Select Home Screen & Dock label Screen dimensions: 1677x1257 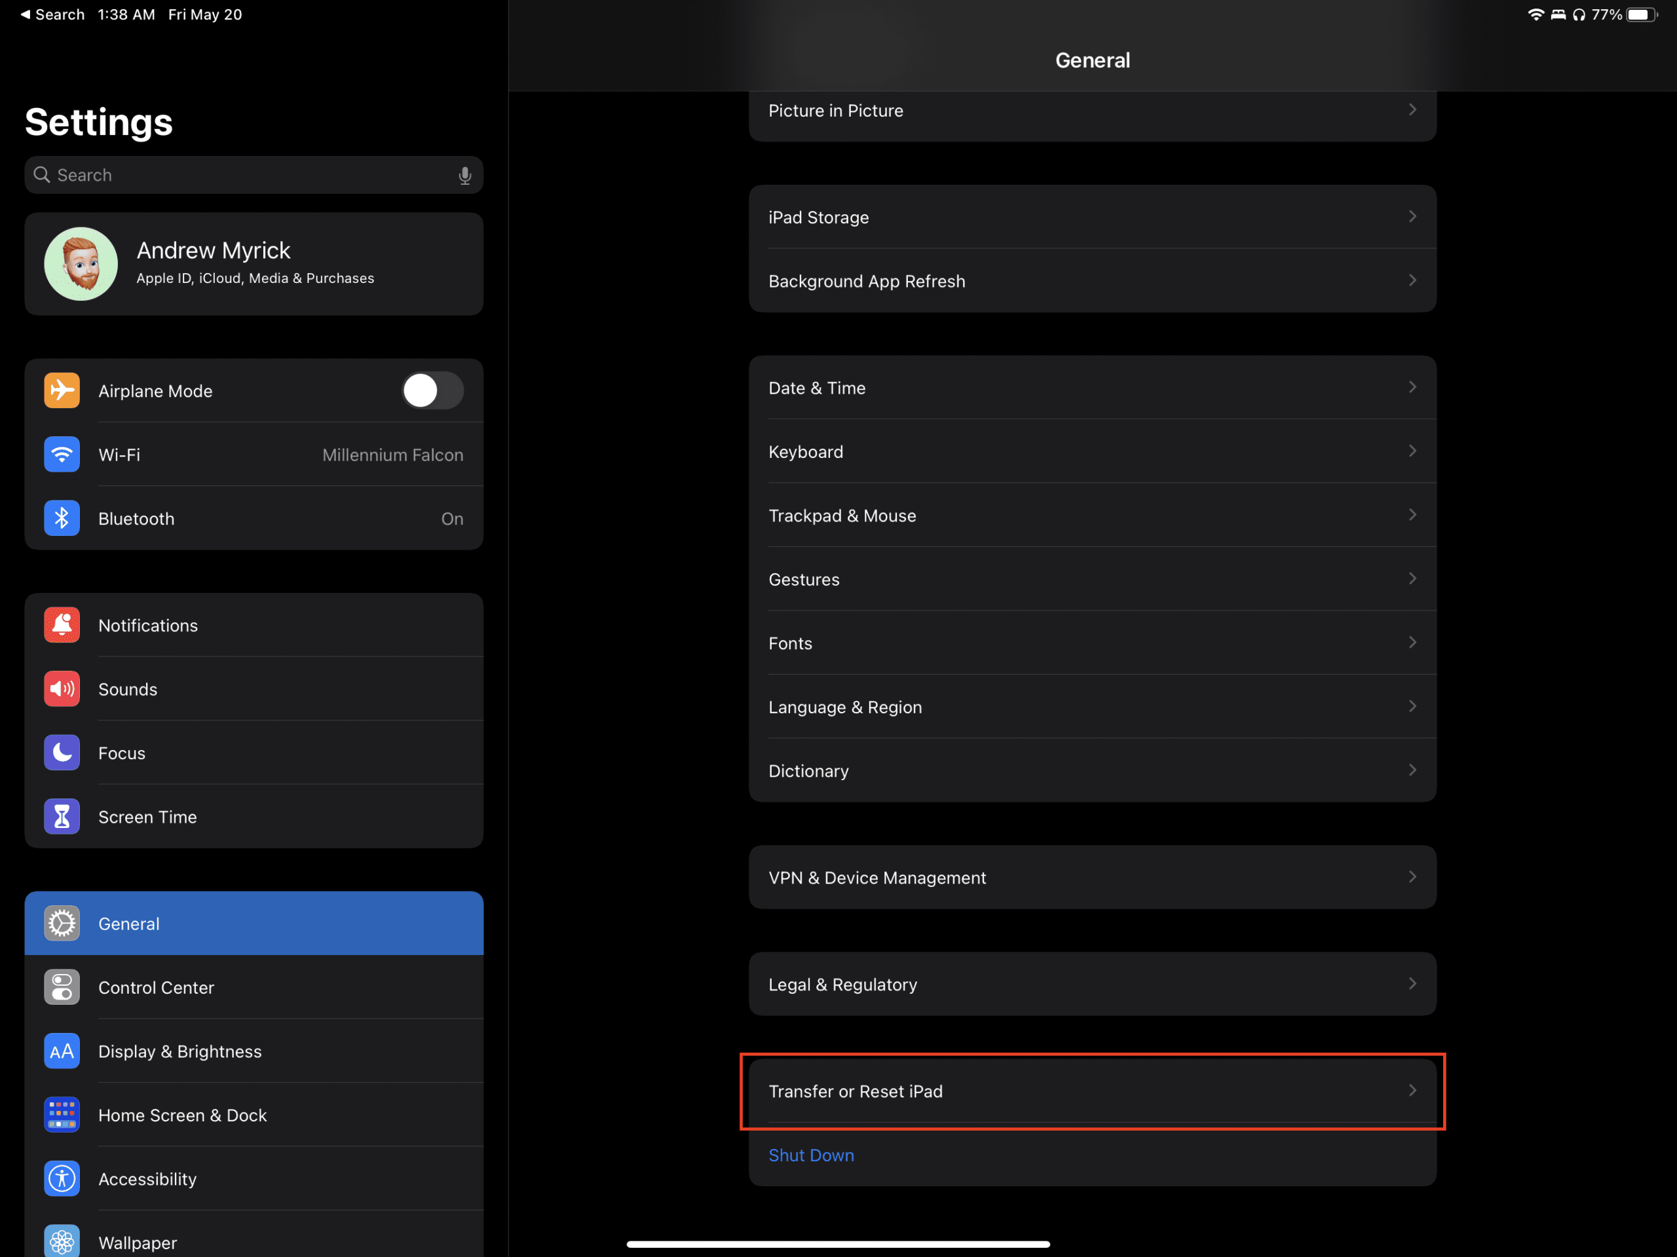tap(183, 1116)
